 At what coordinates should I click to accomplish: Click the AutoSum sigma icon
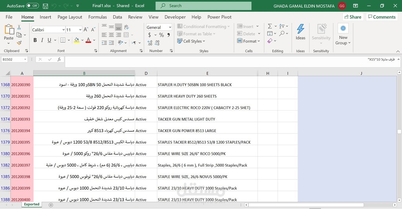270,26
